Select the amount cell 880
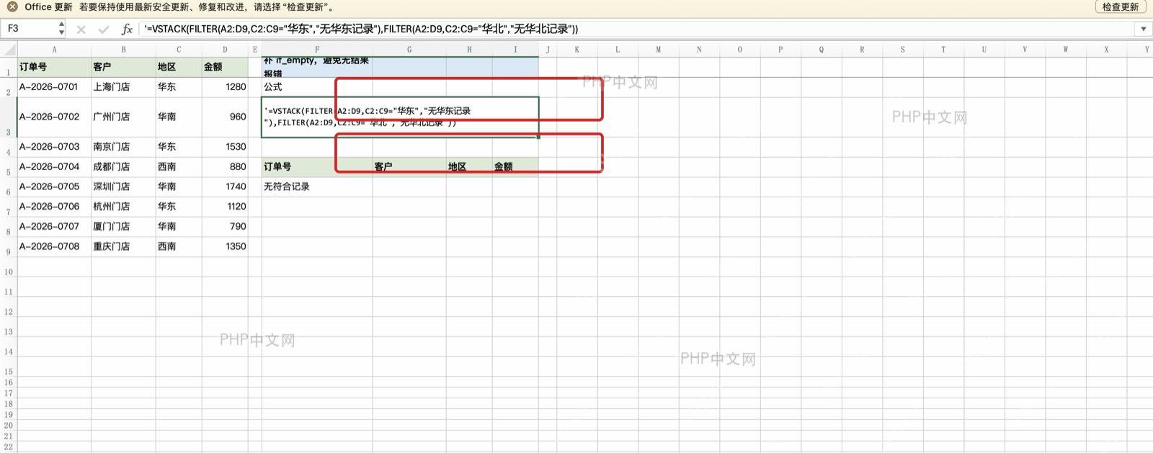Viewport: 1153px width, 453px height. (225, 167)
